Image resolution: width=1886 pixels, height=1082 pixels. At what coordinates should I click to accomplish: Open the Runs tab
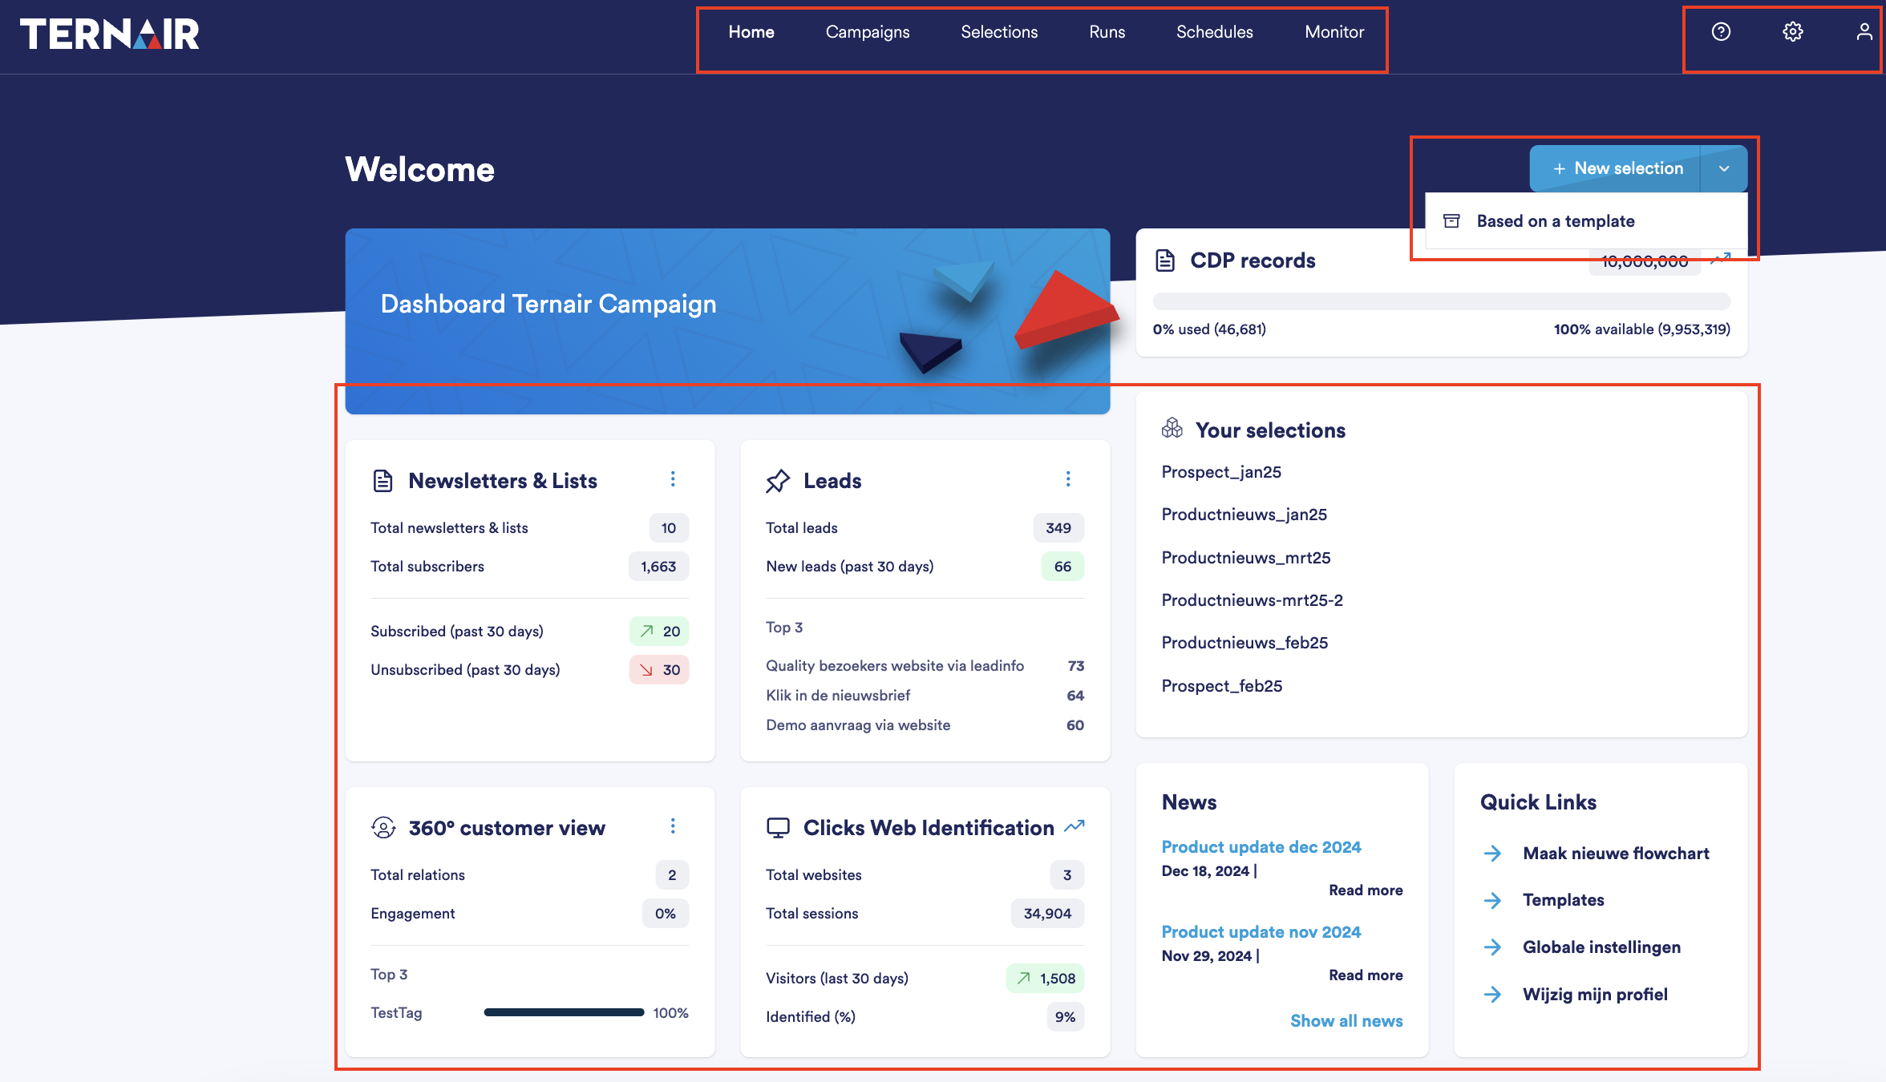(1107, 32)
